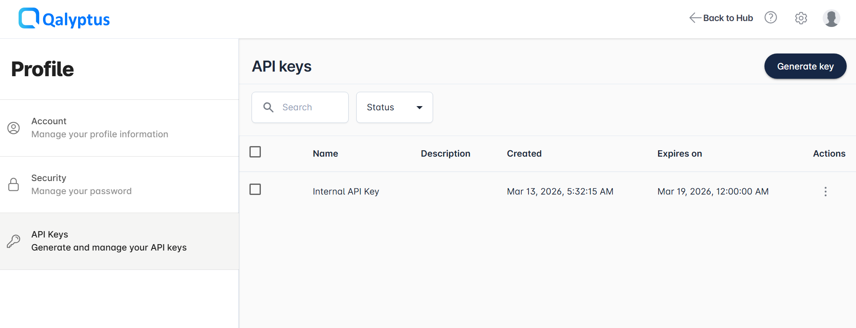Select the Internal API Key row checkbox
The height and width of the screenshot is (328, 856).
point(255,189)
